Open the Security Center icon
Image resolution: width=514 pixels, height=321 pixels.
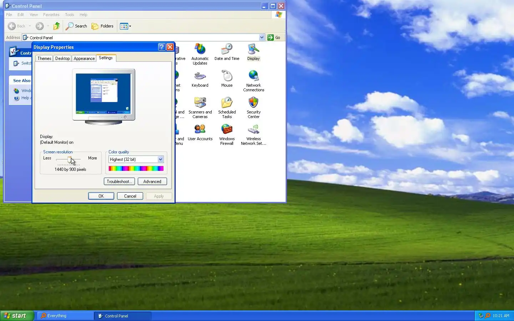point(253,108)
